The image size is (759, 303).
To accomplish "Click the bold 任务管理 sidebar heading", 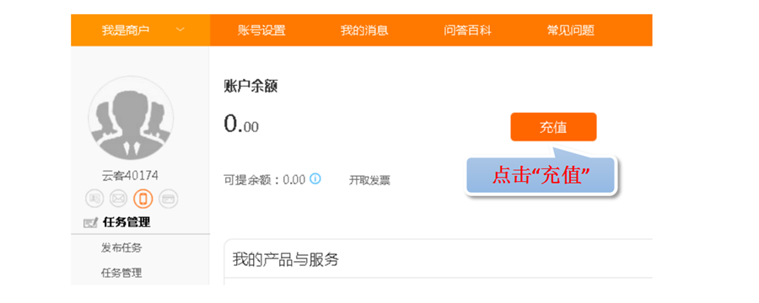I will pyautogui.click(x=126, y=222).
